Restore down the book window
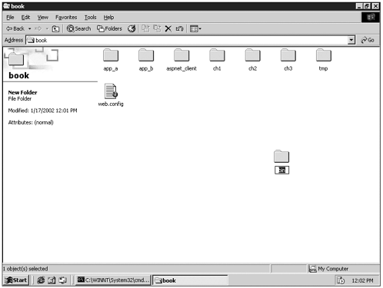383x288 pixels. [367, 6]
